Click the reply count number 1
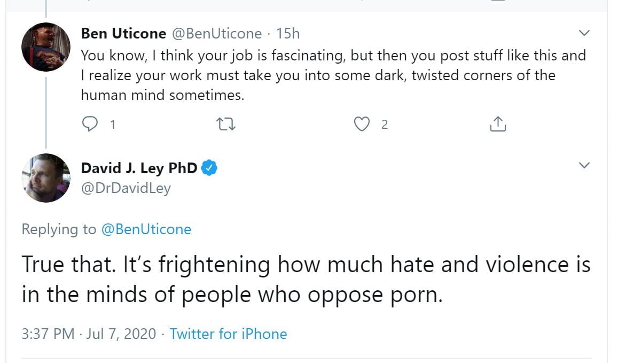Viewport: 618px width, 363px height. tap(112, 125)
